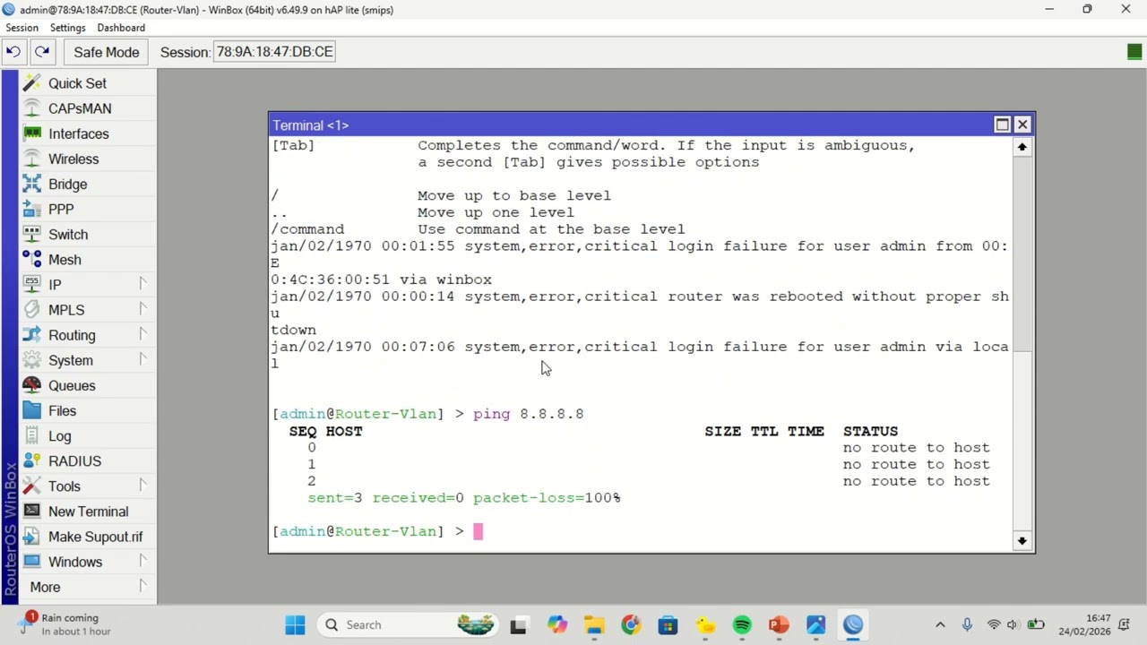Open PPP sidebar icon
Viewport: 1147px width, 645px height.
32,209
